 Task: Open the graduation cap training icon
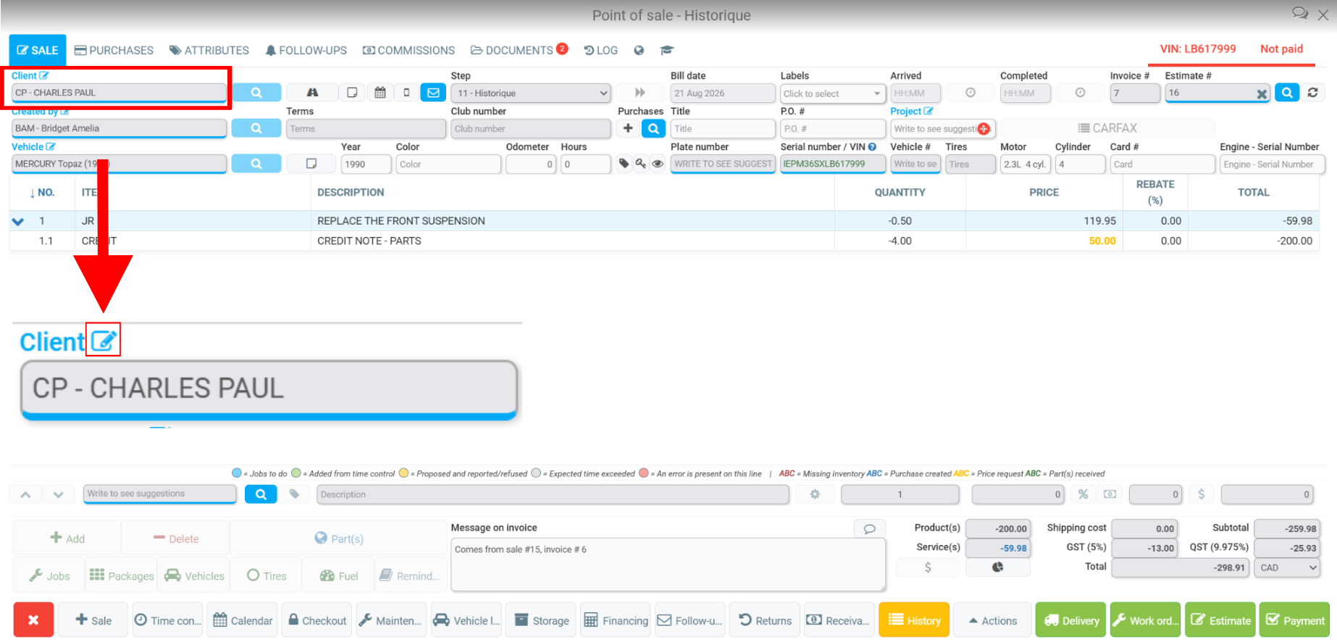click(667, 50)
